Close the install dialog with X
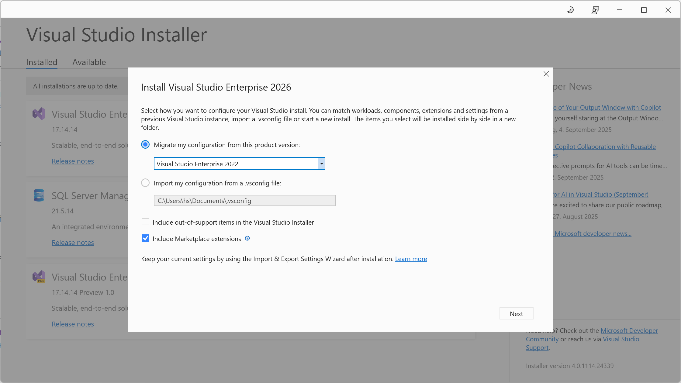The height and width of the screenshot is (383, 681). pyautogui.click(x=546, y=74)
